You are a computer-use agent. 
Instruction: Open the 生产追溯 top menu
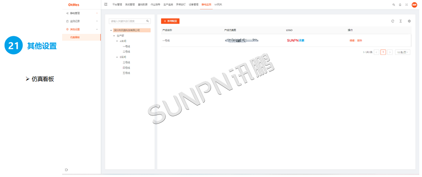coord(168,5)
